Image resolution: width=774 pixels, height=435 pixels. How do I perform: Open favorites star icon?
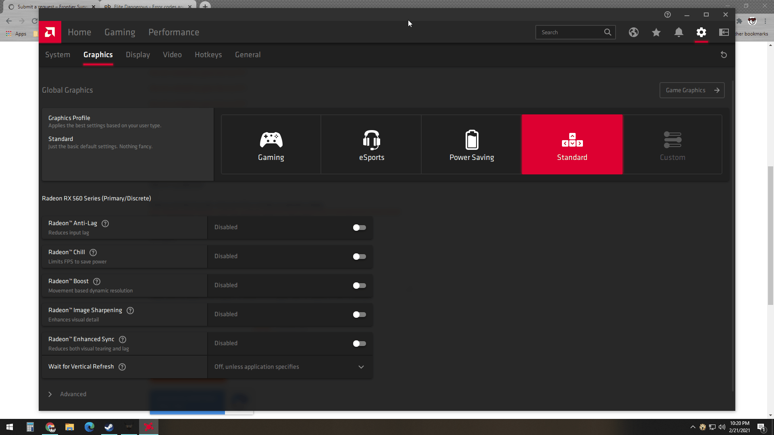[x=656, y=32]
